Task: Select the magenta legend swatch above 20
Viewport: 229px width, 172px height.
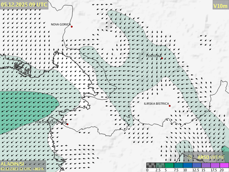Action: (224, 165)
